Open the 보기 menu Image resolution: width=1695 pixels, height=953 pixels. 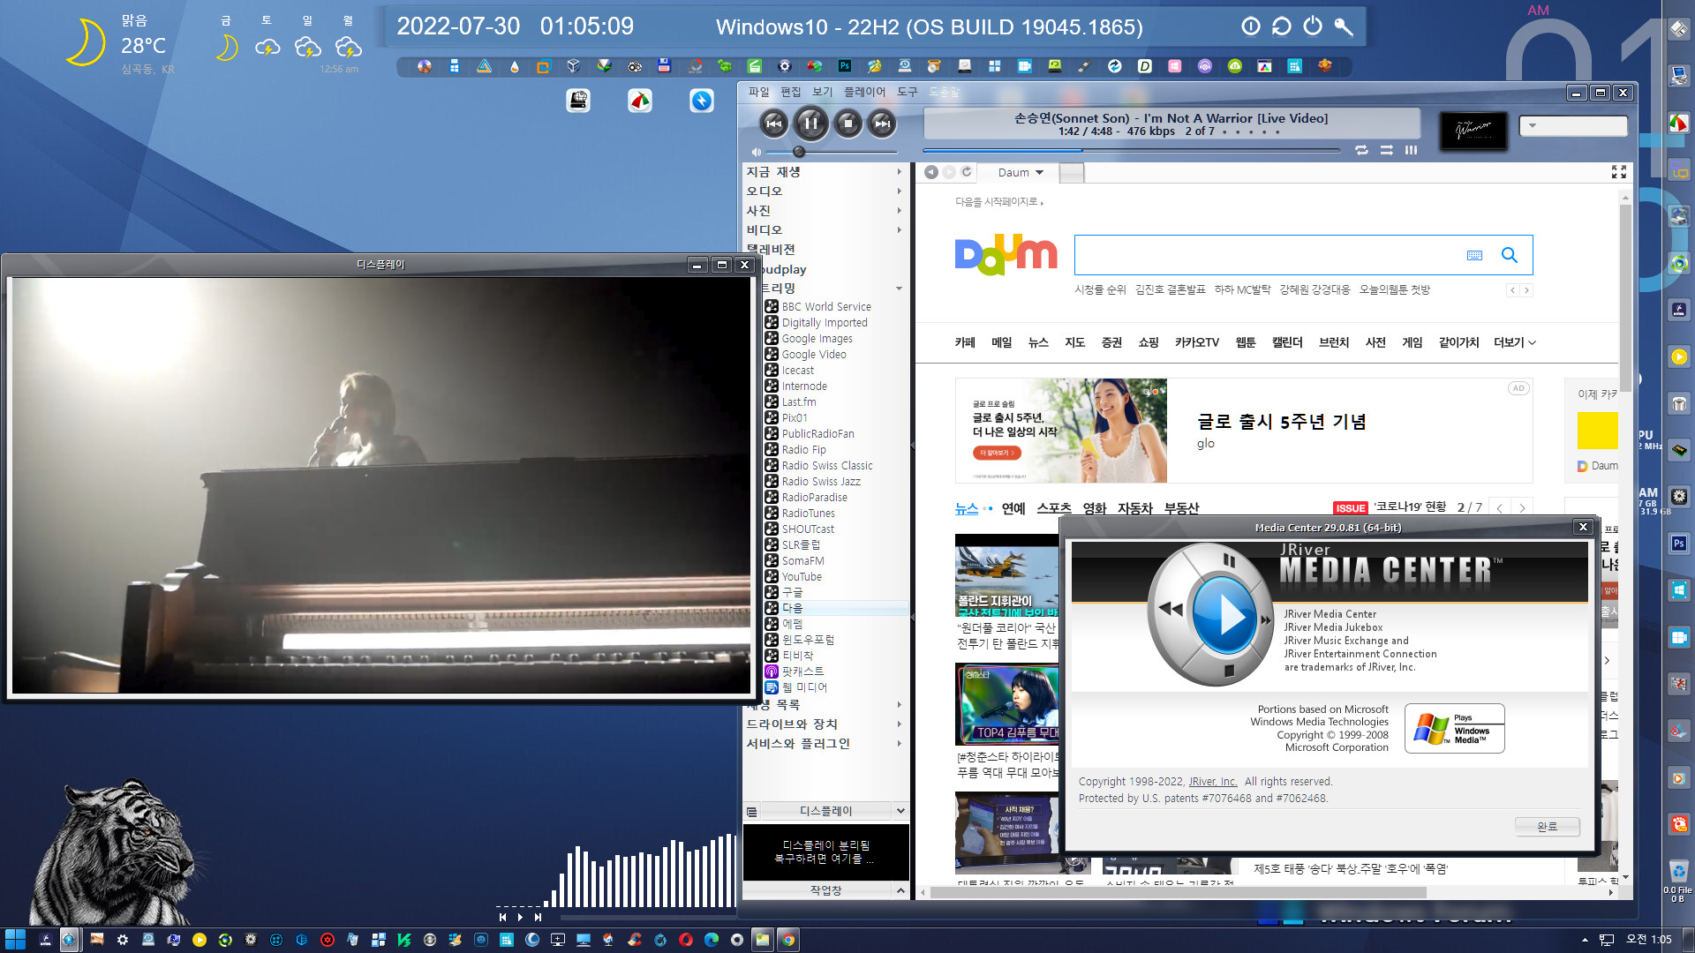pyautogui.click(x=822, y=92)
